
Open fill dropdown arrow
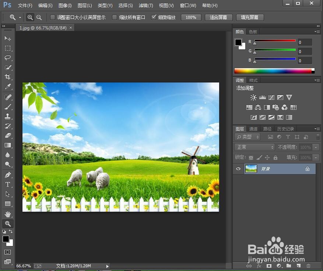click(x=316, y=158)
